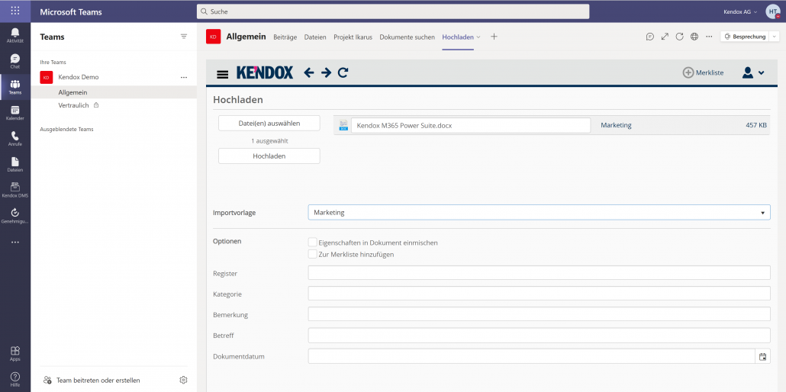Open the Kalender app in sidebar
Viewport: 786px width, 392px height.
[x=15, y=113]
